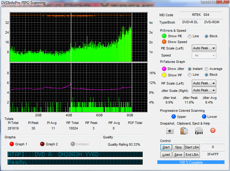Screen dimensions: 230x171
Task: Select Block mode for PI Errors
Action: pyautogui.click(x=206, y=36)
